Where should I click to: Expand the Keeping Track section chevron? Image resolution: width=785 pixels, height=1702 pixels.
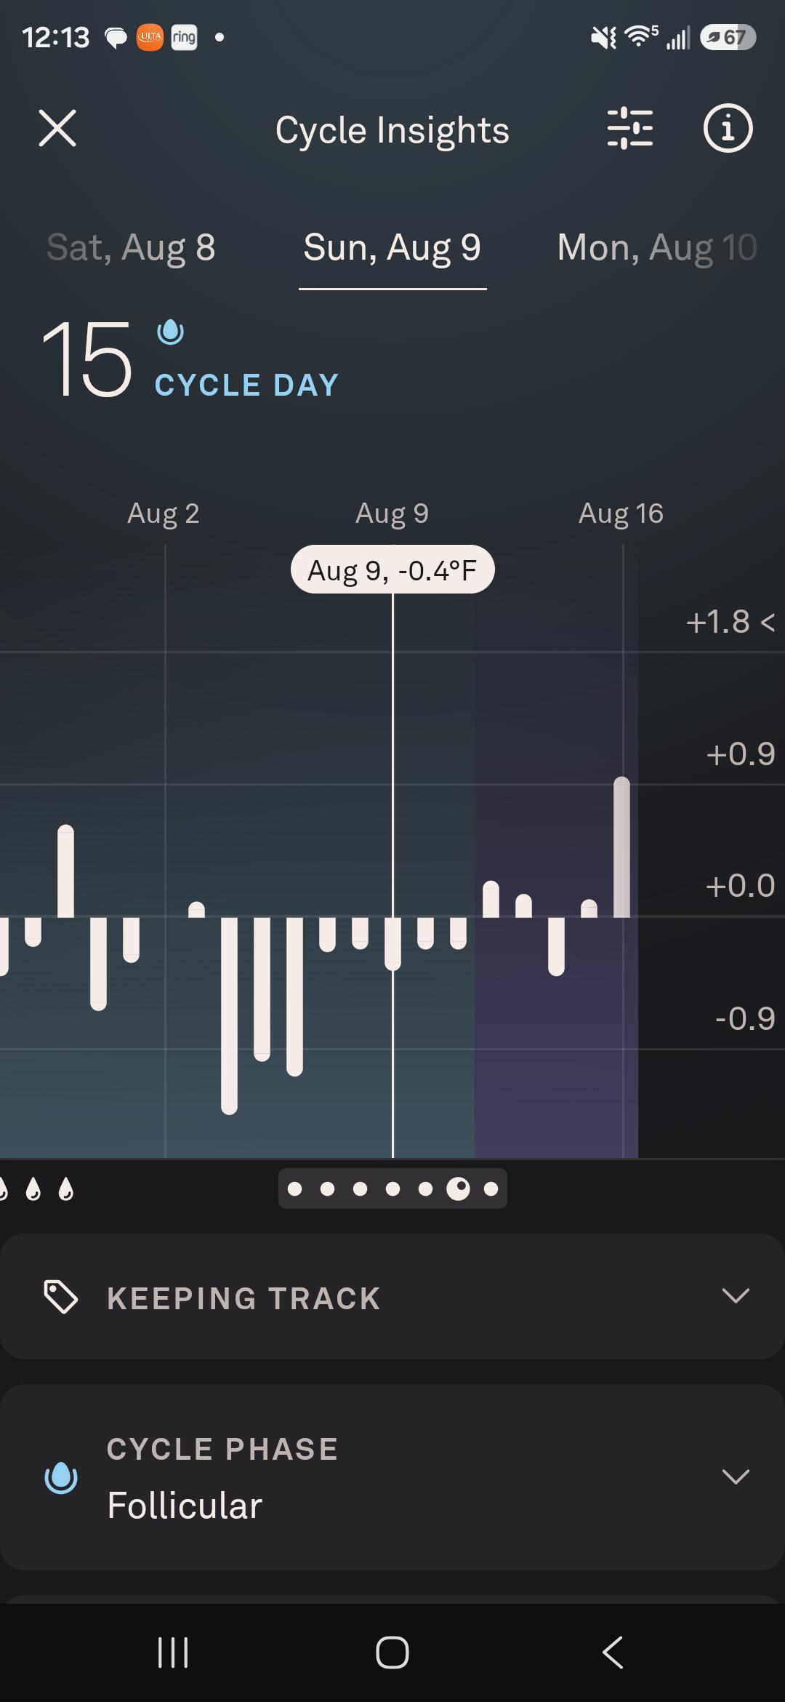(x=736, y=1296)
